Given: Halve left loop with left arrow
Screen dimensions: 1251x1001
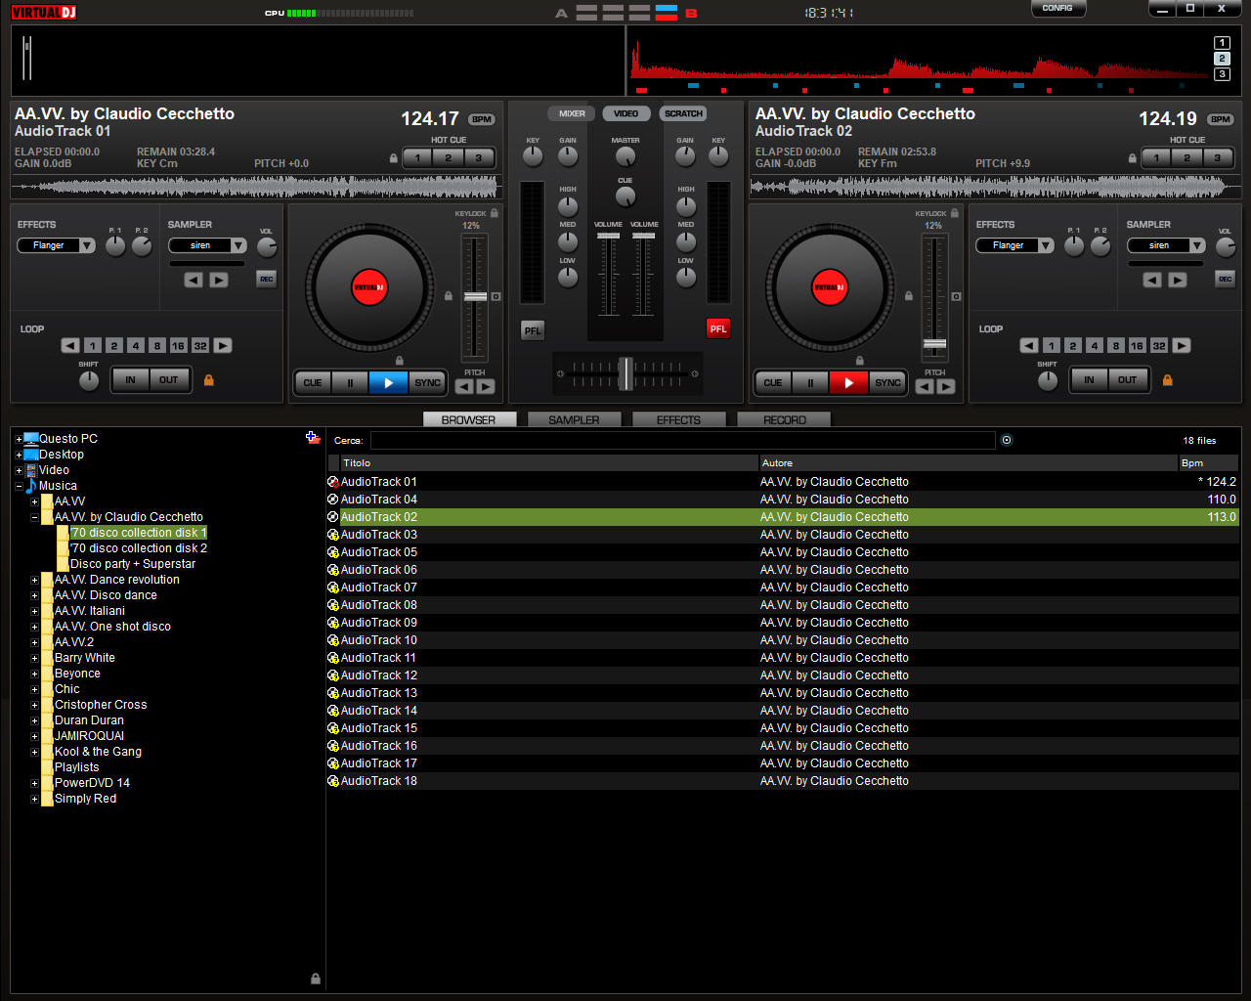Looking at the screenshot, I should [70, 346].
